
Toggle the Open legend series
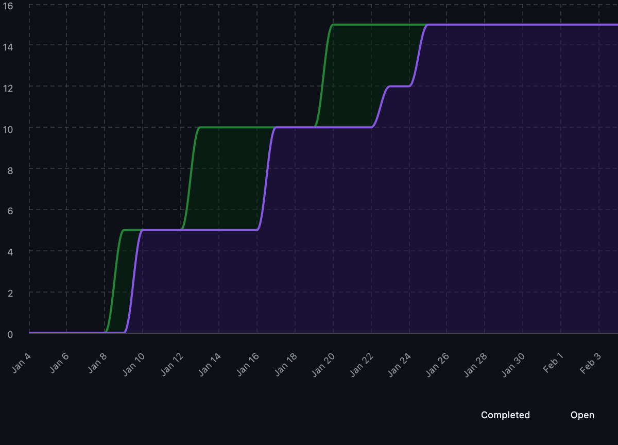point(582,415)
